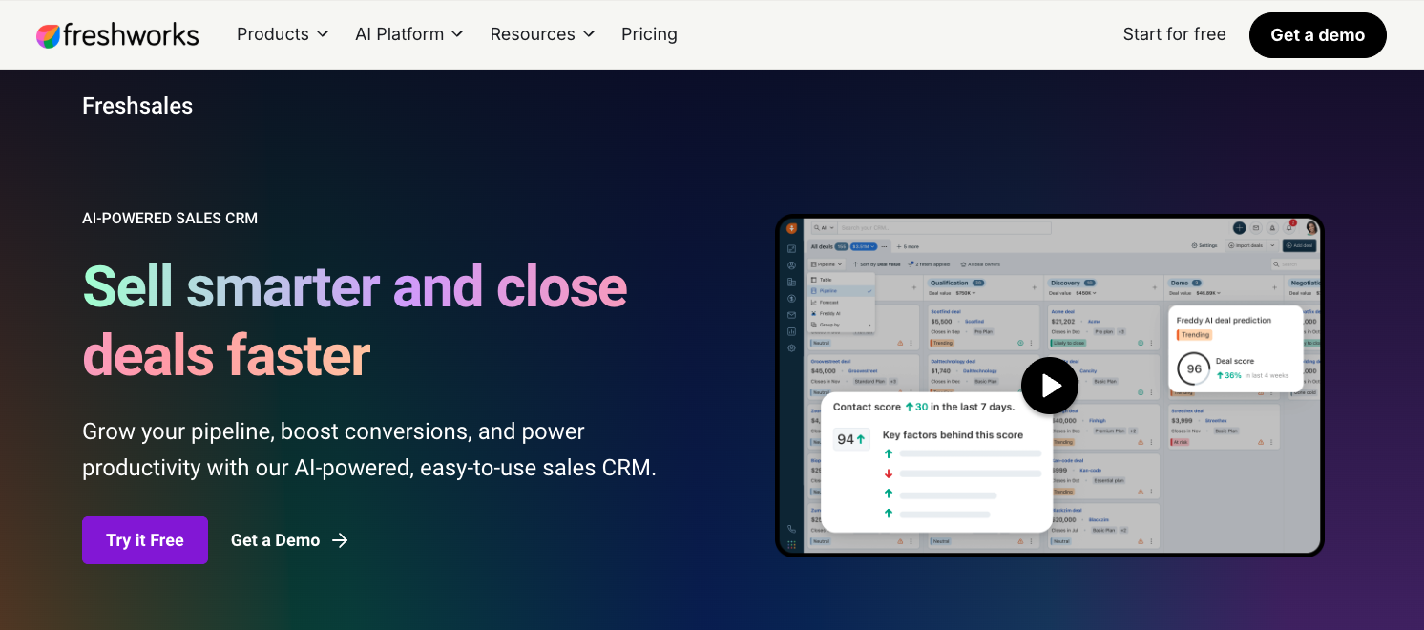Click the Contact score card in video preview

[x=936, y=462]
